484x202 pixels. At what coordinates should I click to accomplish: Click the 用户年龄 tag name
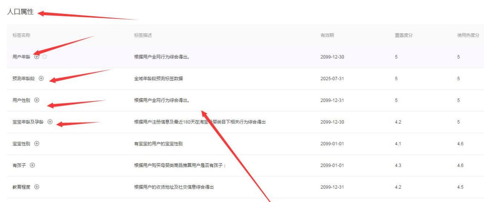(x=22, y=57)
